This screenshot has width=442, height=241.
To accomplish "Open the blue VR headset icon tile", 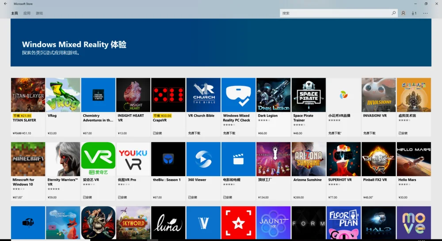I will click(28, 223).
